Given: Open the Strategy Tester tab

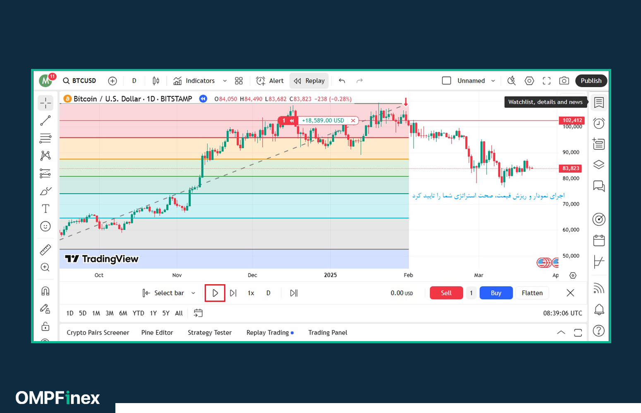Looking at the screenshot, I should coord(210,332).
